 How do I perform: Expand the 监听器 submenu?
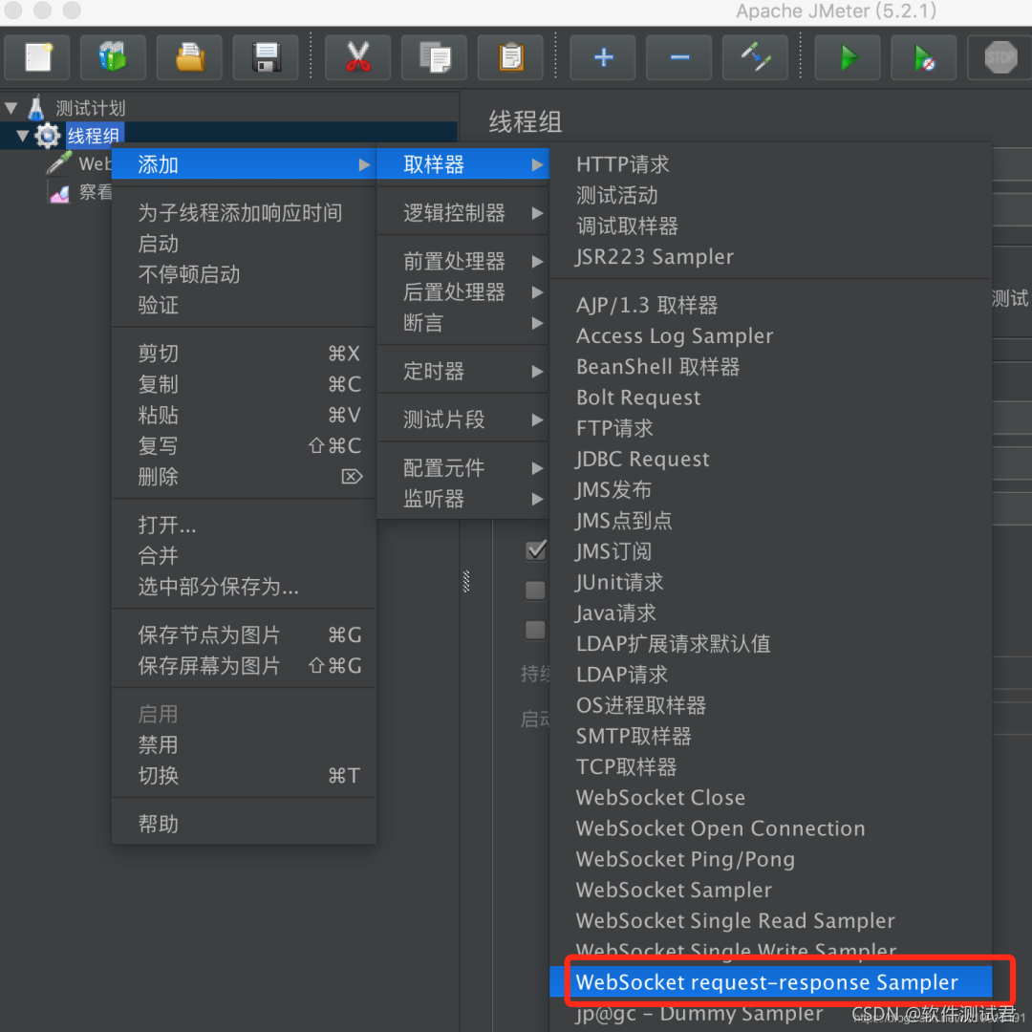462,498
